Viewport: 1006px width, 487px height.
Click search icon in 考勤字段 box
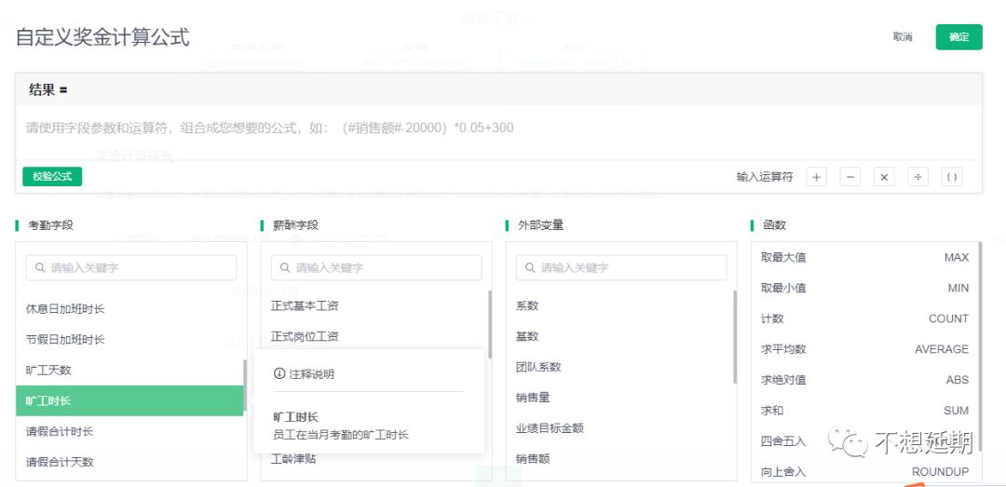(x=39, y=268)
